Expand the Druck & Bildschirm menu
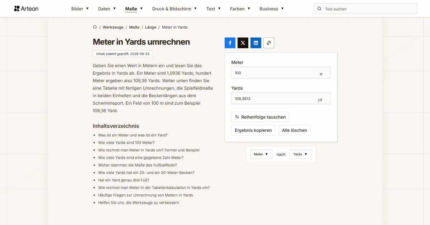Screen dimensions: 430x225 175,9
